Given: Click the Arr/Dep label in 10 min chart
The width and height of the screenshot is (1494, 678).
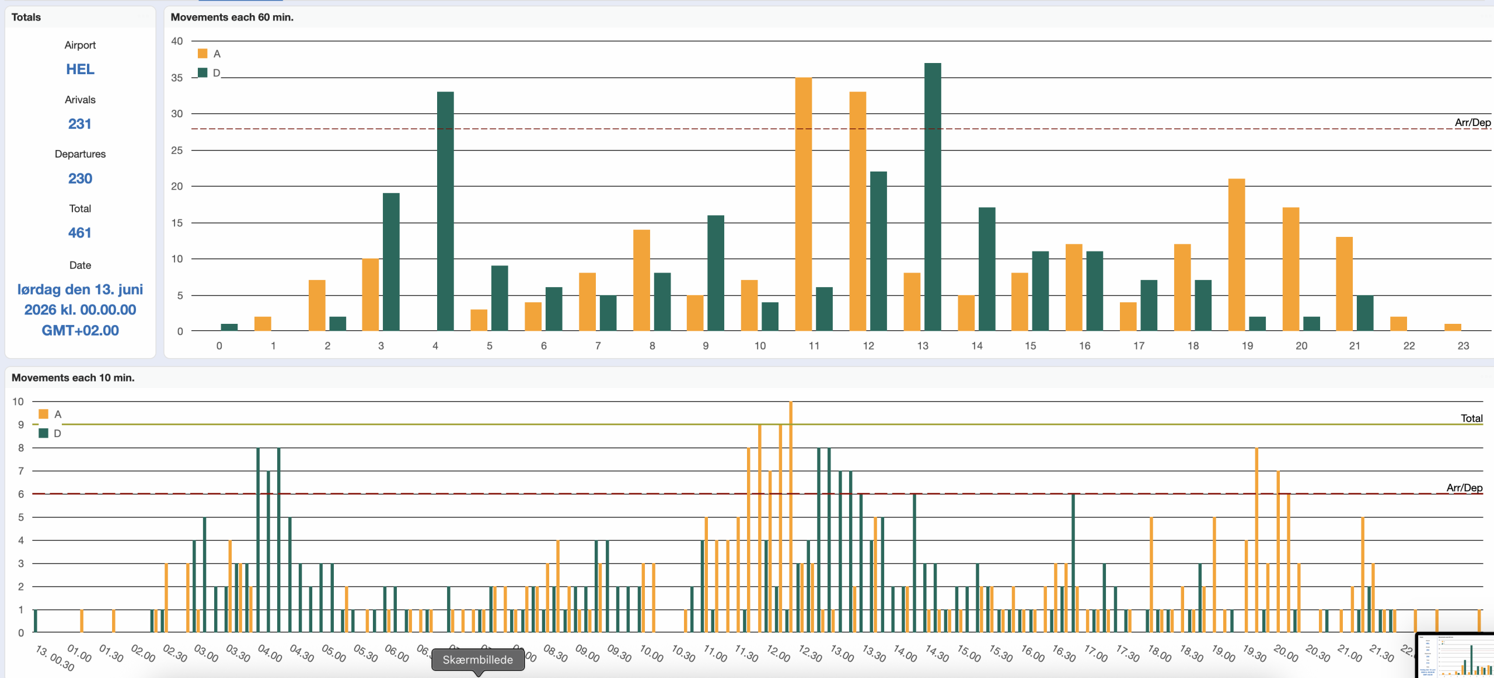Looking at the screenshot, I should coord(1464,488).
